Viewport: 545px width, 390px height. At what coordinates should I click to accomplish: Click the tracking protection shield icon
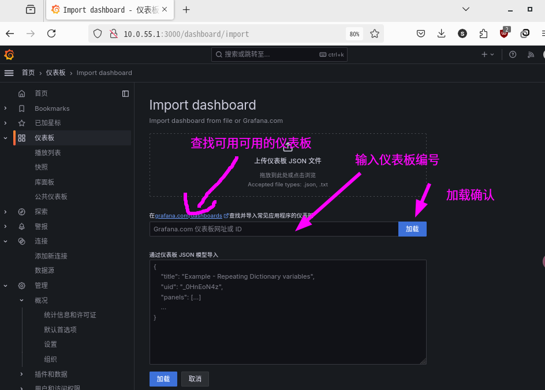click(98, 33)
